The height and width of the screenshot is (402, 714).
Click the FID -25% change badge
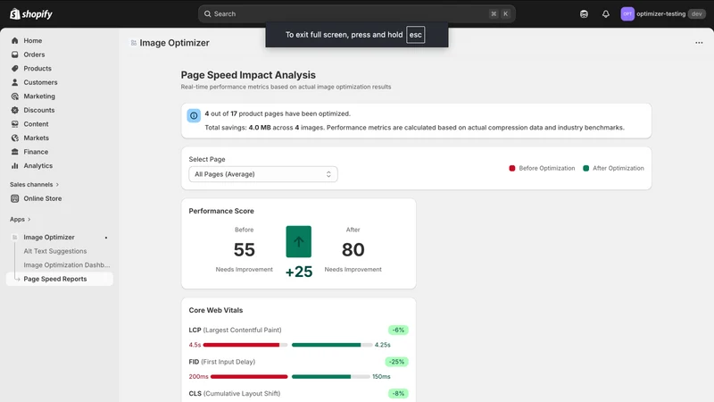coord(396,362)
